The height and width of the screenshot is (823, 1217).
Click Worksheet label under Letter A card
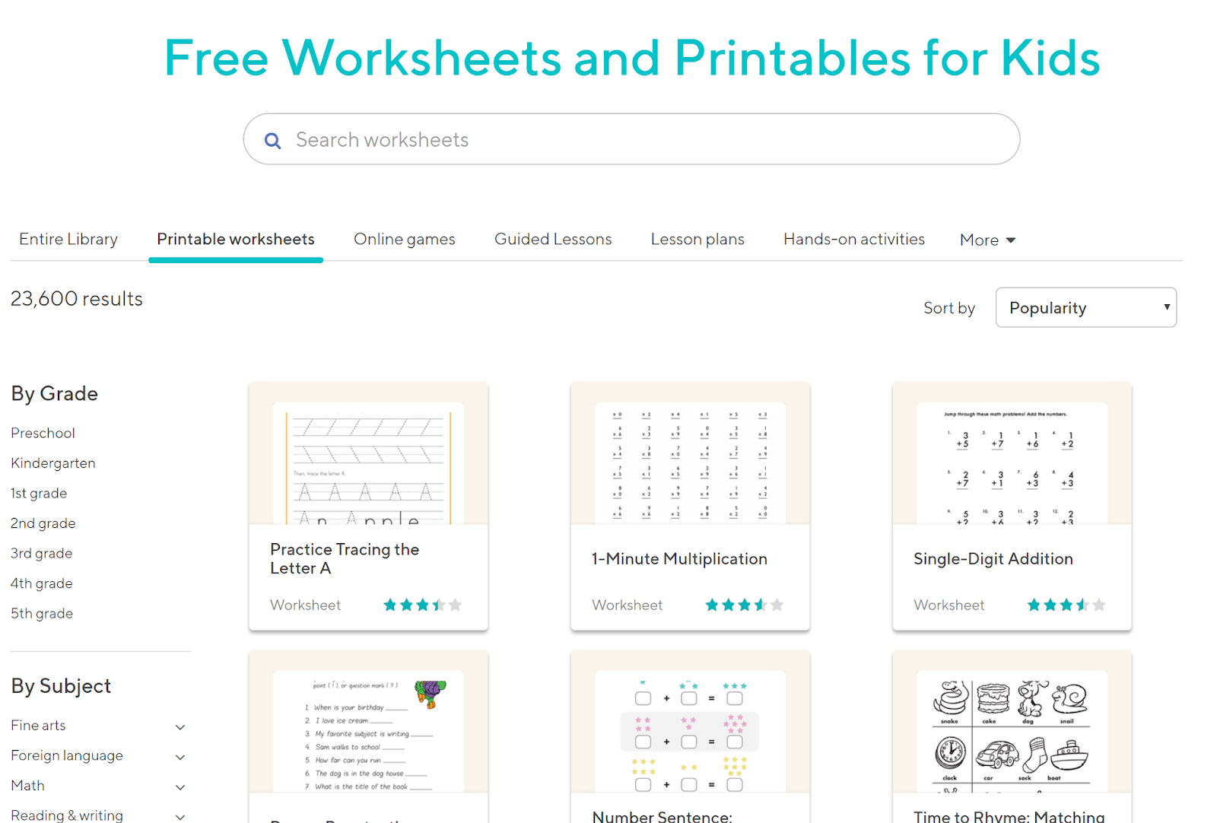[306, 605]
